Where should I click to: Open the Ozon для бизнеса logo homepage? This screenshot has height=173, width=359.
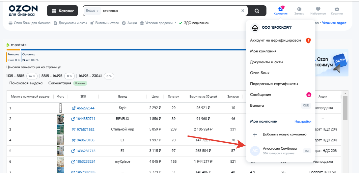click(23, 11)
